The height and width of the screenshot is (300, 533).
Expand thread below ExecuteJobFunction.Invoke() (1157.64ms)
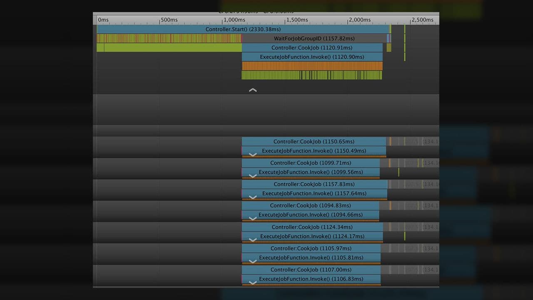coord(252,197)
